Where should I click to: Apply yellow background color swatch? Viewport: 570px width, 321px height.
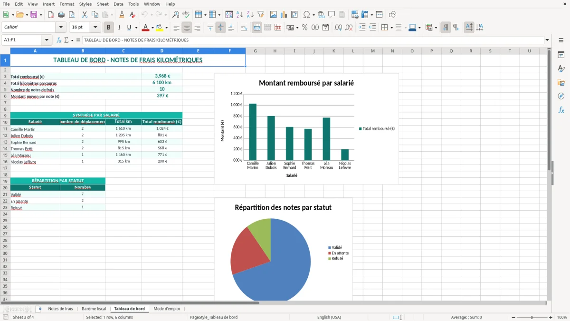(160, 28)
